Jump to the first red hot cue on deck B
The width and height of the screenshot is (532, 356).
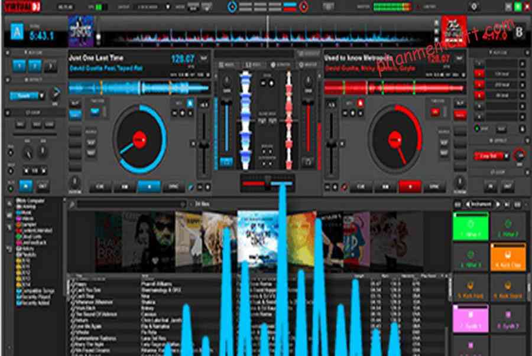[x=479, y=74]
